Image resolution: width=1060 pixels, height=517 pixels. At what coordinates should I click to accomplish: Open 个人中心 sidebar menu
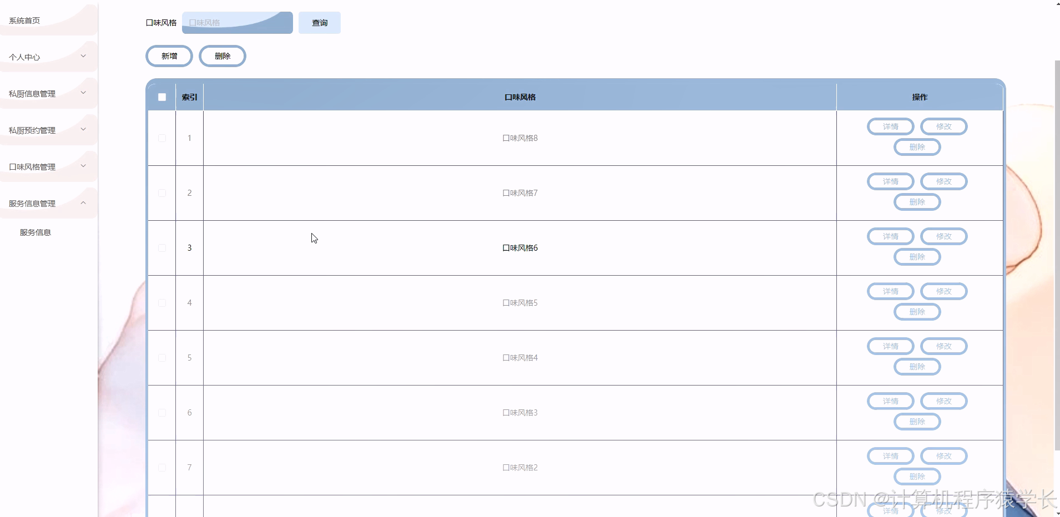point(49,57)
